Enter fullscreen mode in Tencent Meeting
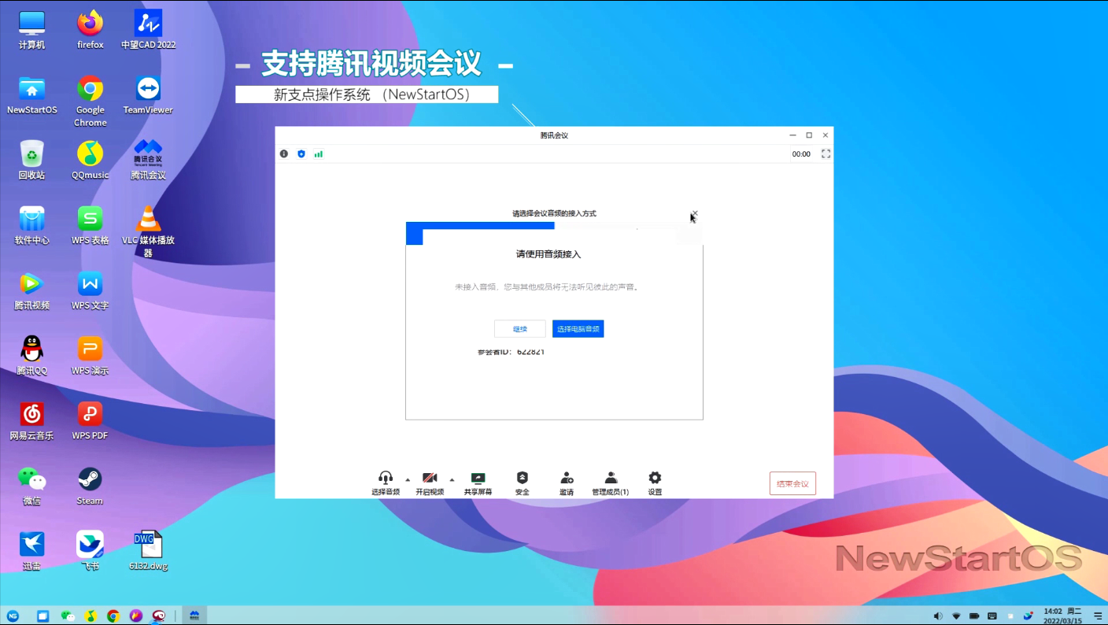 point(825,153)
